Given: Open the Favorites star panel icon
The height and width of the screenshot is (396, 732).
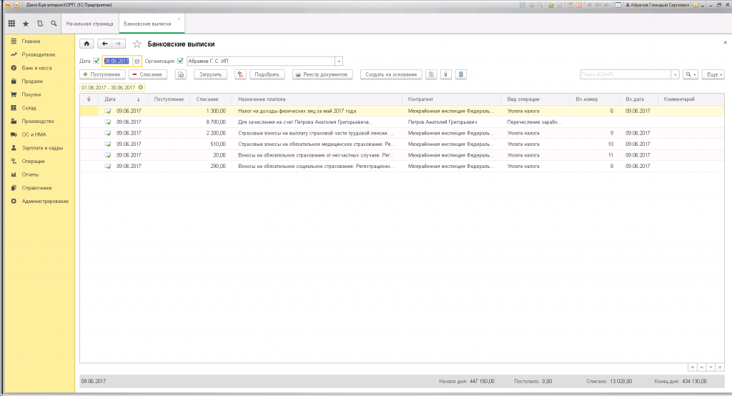Looking at the screenshot, I should point(26,24).
